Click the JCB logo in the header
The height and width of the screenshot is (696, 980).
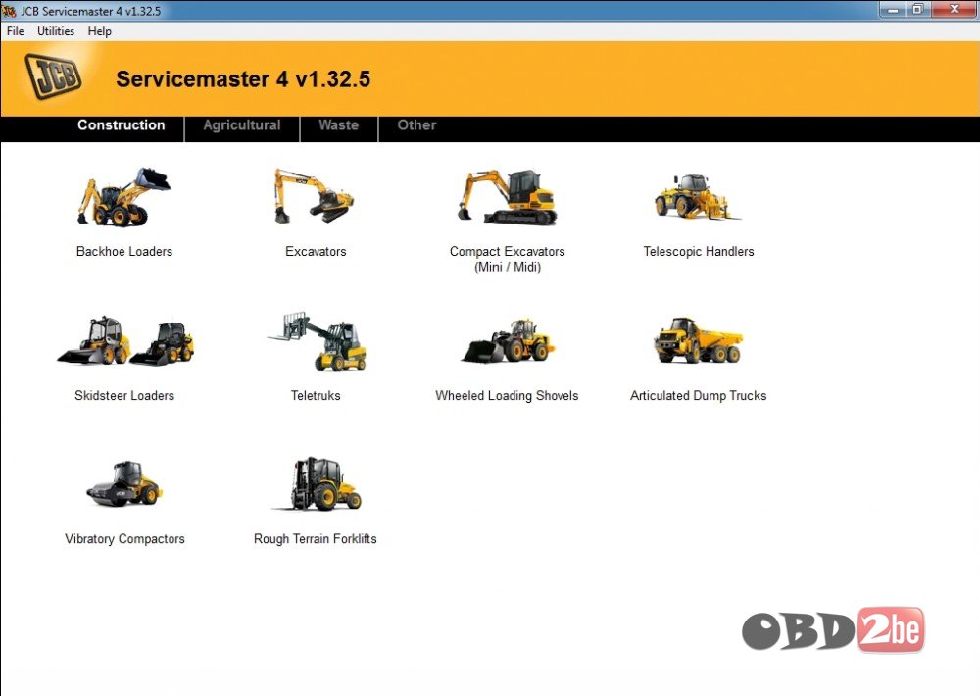click(x=53, y=76)
